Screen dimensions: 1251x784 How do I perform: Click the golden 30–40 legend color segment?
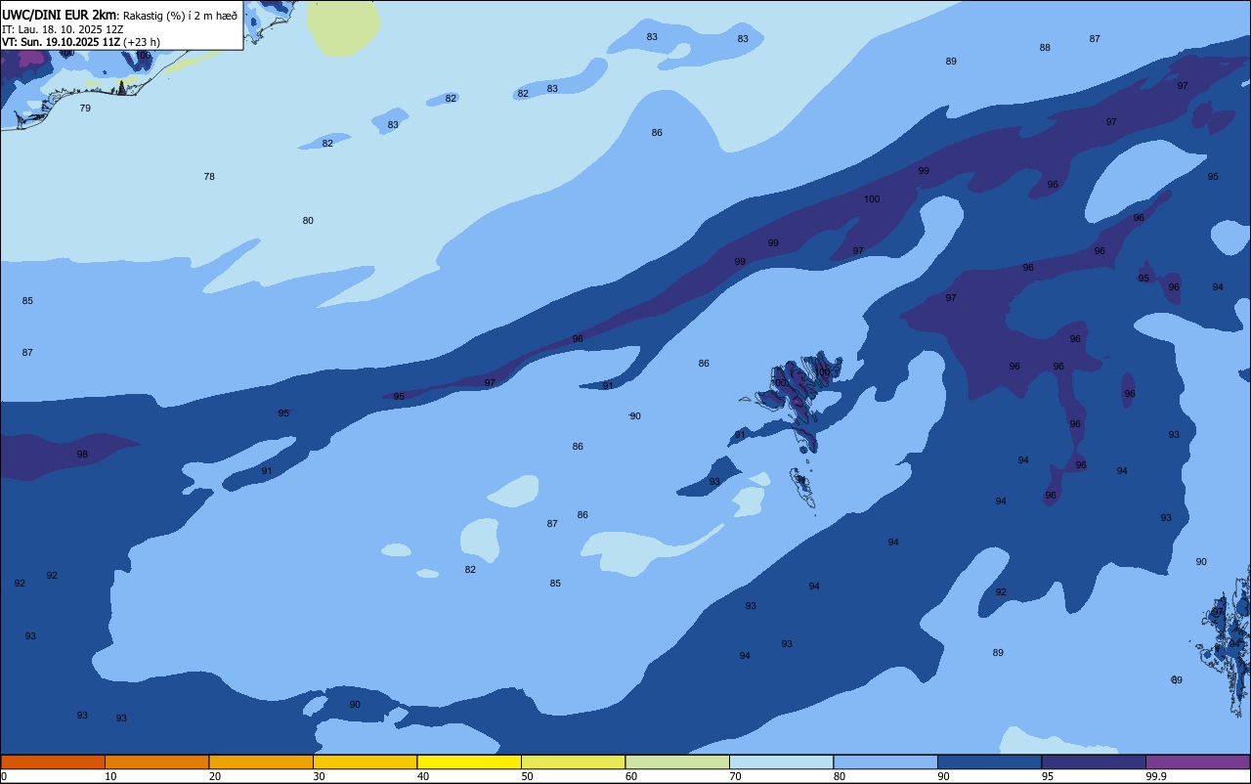pos(365,762)
